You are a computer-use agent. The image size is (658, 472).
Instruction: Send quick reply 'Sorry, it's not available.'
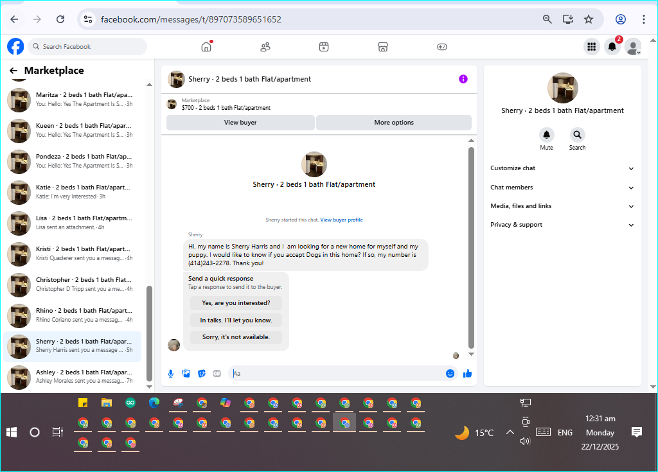(x=236, y=337)
